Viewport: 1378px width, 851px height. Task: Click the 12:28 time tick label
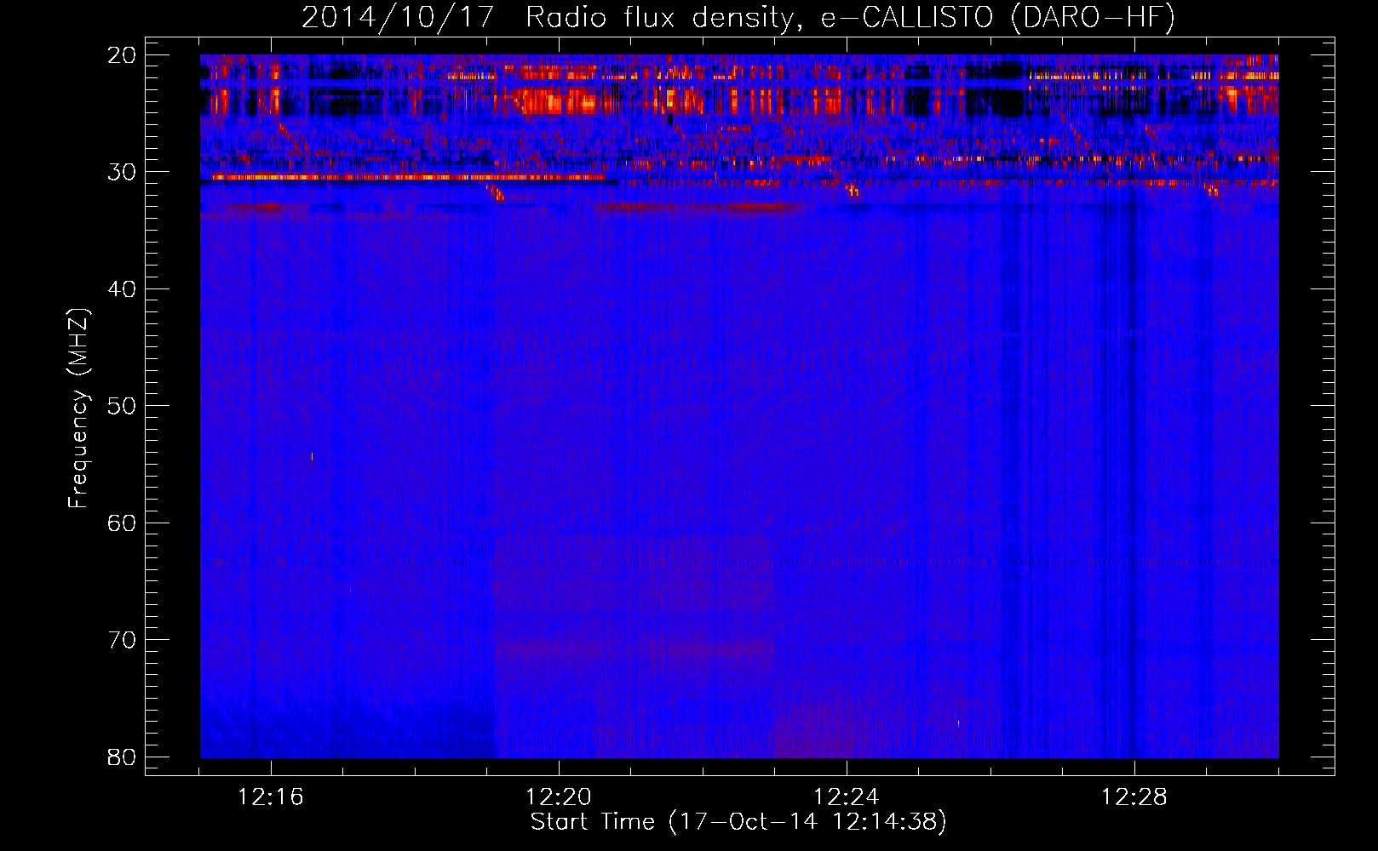click(x=1134, y=797)
